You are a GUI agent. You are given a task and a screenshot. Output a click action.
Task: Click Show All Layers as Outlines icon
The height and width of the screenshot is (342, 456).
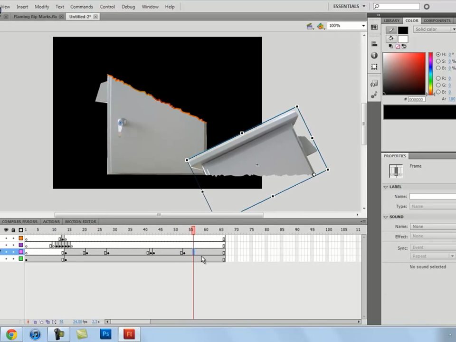[x=20, y=230]
